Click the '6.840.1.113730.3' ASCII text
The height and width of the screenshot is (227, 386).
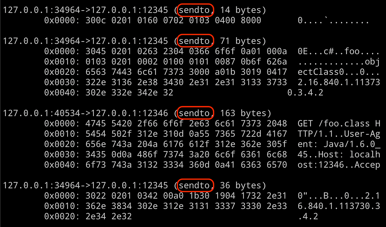pyautogui.click(x=339, y=206)
